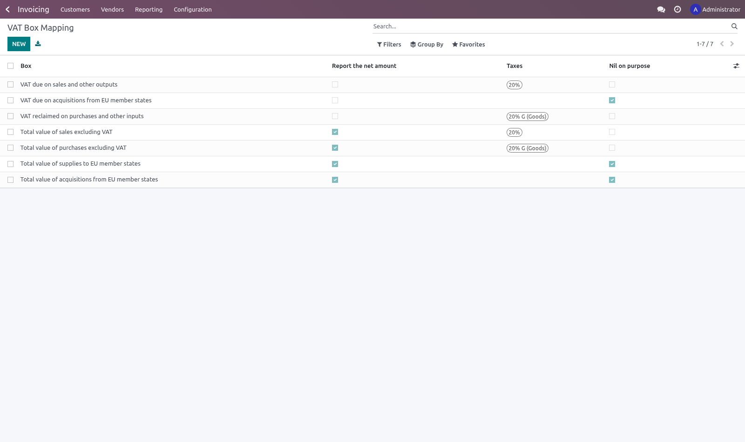Open 'VAT due on acquisitions from EU member states'
This screenshot has width=745, height=442.
[86, 100]
